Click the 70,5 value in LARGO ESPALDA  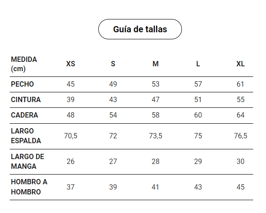point(71,136)
